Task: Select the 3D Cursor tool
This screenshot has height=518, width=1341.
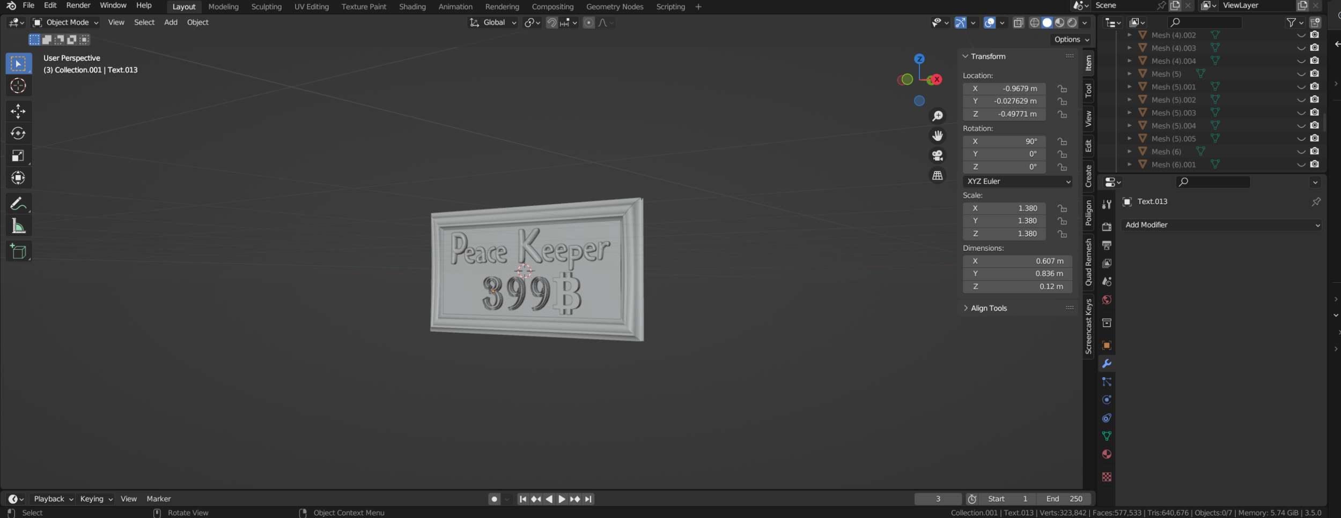Action: (x=18, y=86)
